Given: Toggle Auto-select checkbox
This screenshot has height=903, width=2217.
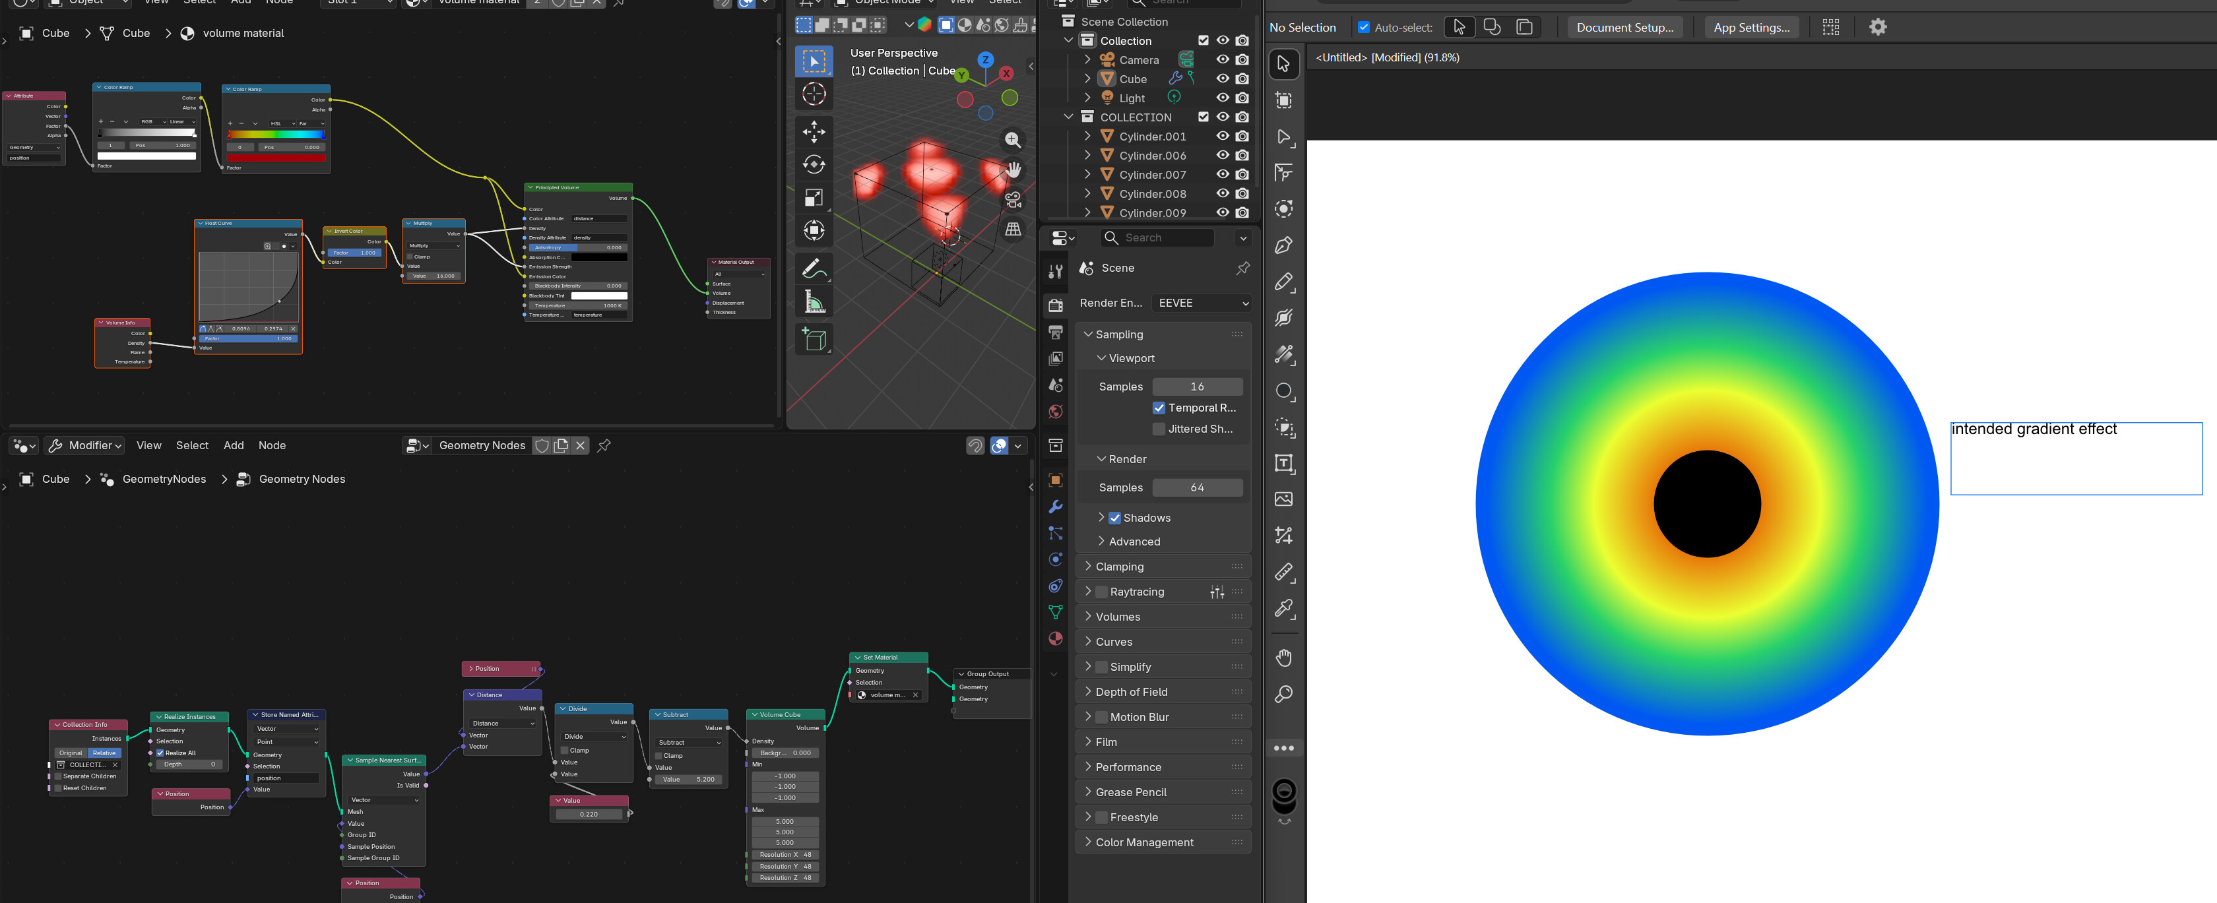Looking at the screenshot, I should tap(1363, 28).
